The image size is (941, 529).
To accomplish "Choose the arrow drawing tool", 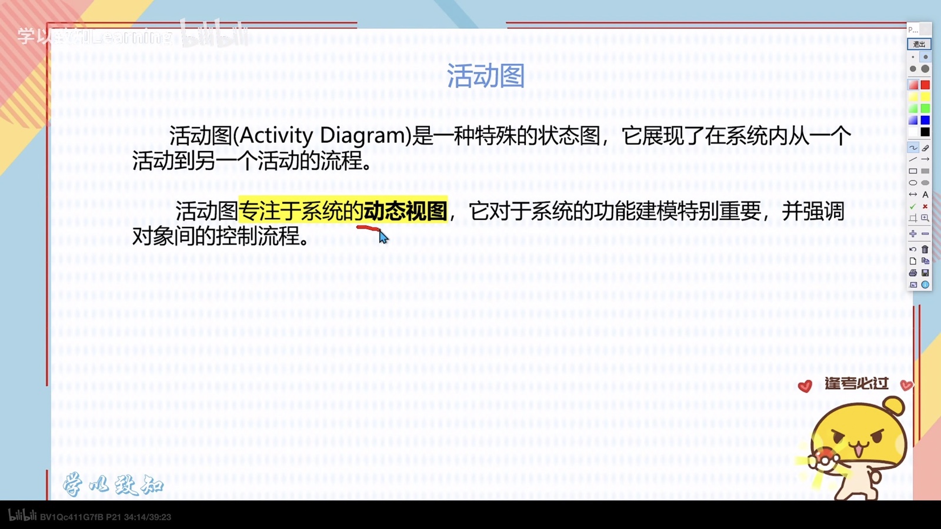I will coord(925,159).
